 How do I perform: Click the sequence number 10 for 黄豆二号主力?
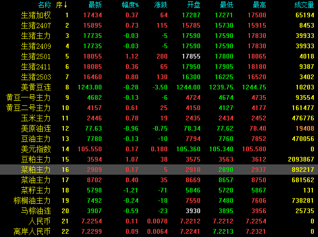click(x=65, y=108)
